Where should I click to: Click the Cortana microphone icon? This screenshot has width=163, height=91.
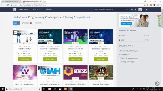[x=39, y=89]
